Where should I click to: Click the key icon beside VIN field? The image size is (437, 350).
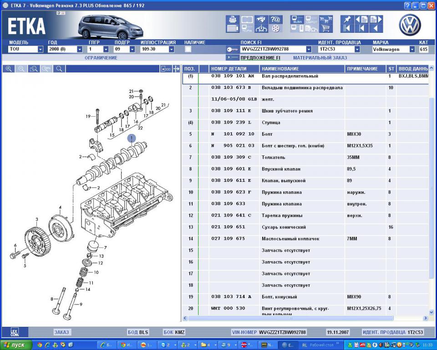coord(232,49)
